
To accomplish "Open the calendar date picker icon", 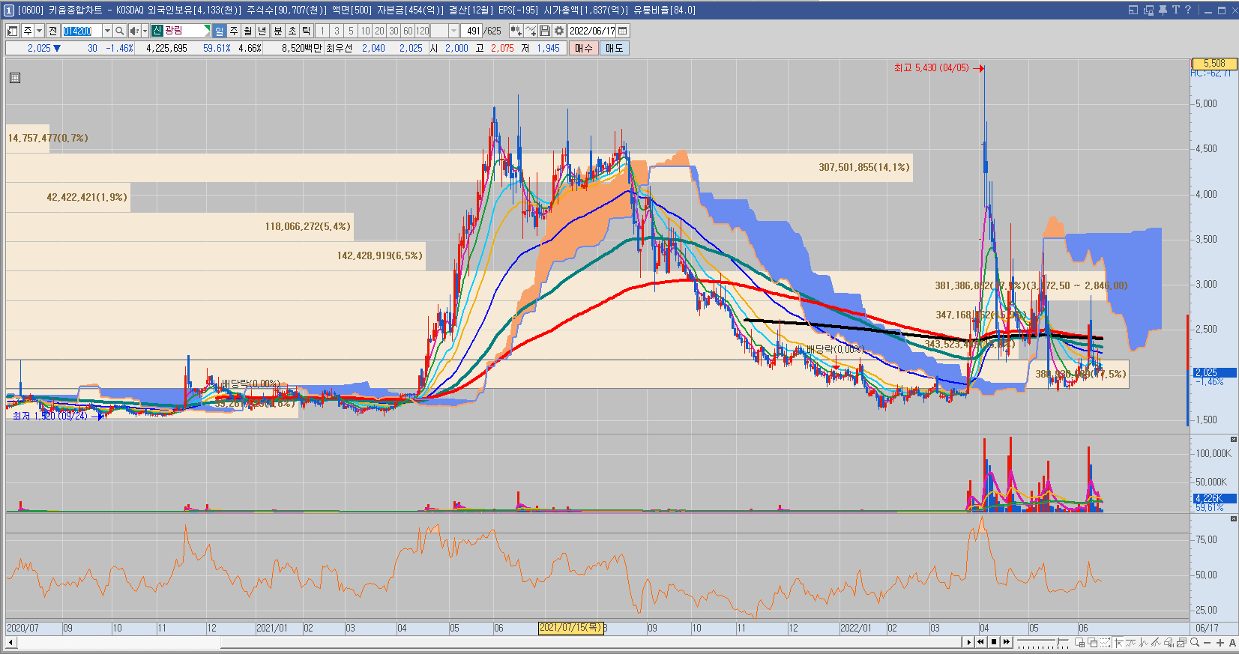I will [623, 31].
